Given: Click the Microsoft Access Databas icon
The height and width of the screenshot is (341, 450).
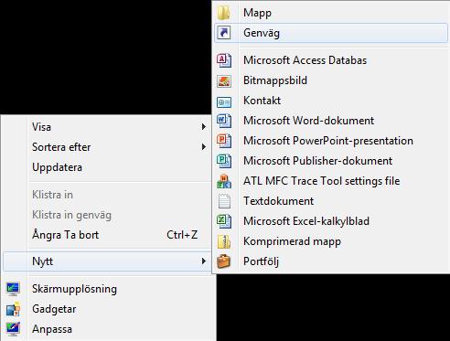Looking at the screenshot, I should pyautogui.click(x=224, y=60).
